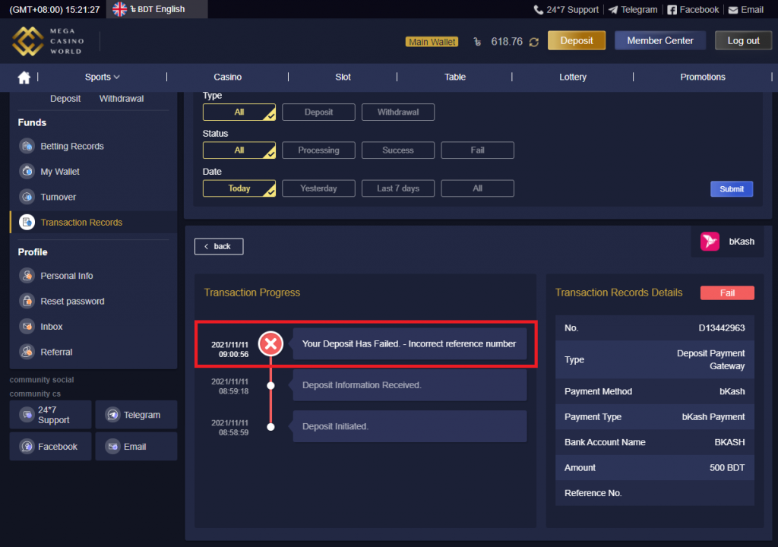
Task: Click the Inbox sidebar icon
Action: coord(27,326)
